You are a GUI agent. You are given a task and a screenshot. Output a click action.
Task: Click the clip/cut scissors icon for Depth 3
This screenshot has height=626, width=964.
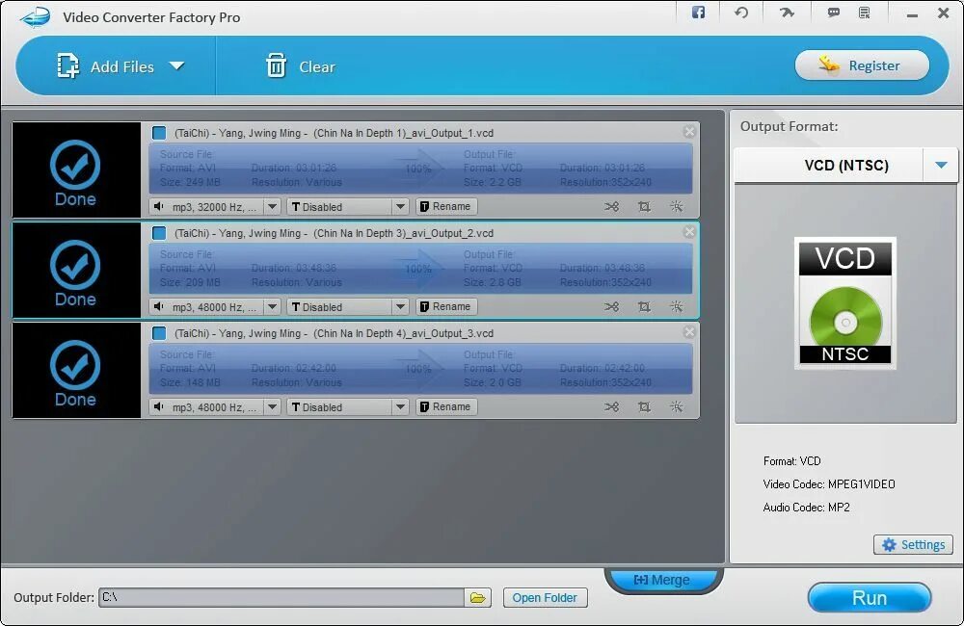(612, 306)
